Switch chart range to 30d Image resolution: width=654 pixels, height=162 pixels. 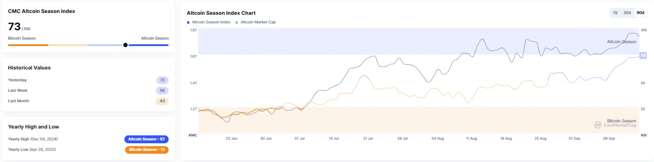tap(627, 13)
